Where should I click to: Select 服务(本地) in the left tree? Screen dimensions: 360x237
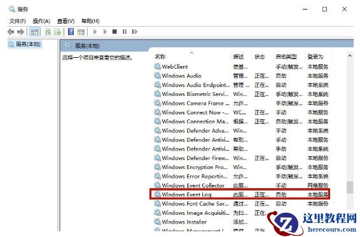(x=25, y=44)
